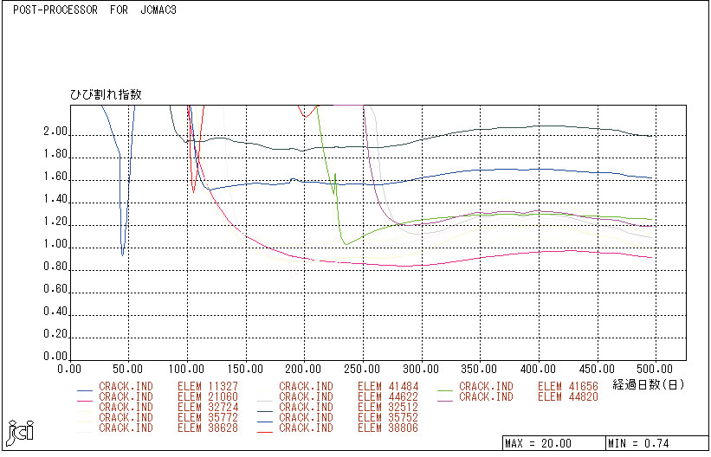Select legend entry ELEM 38628

click(x=208, y=428)
